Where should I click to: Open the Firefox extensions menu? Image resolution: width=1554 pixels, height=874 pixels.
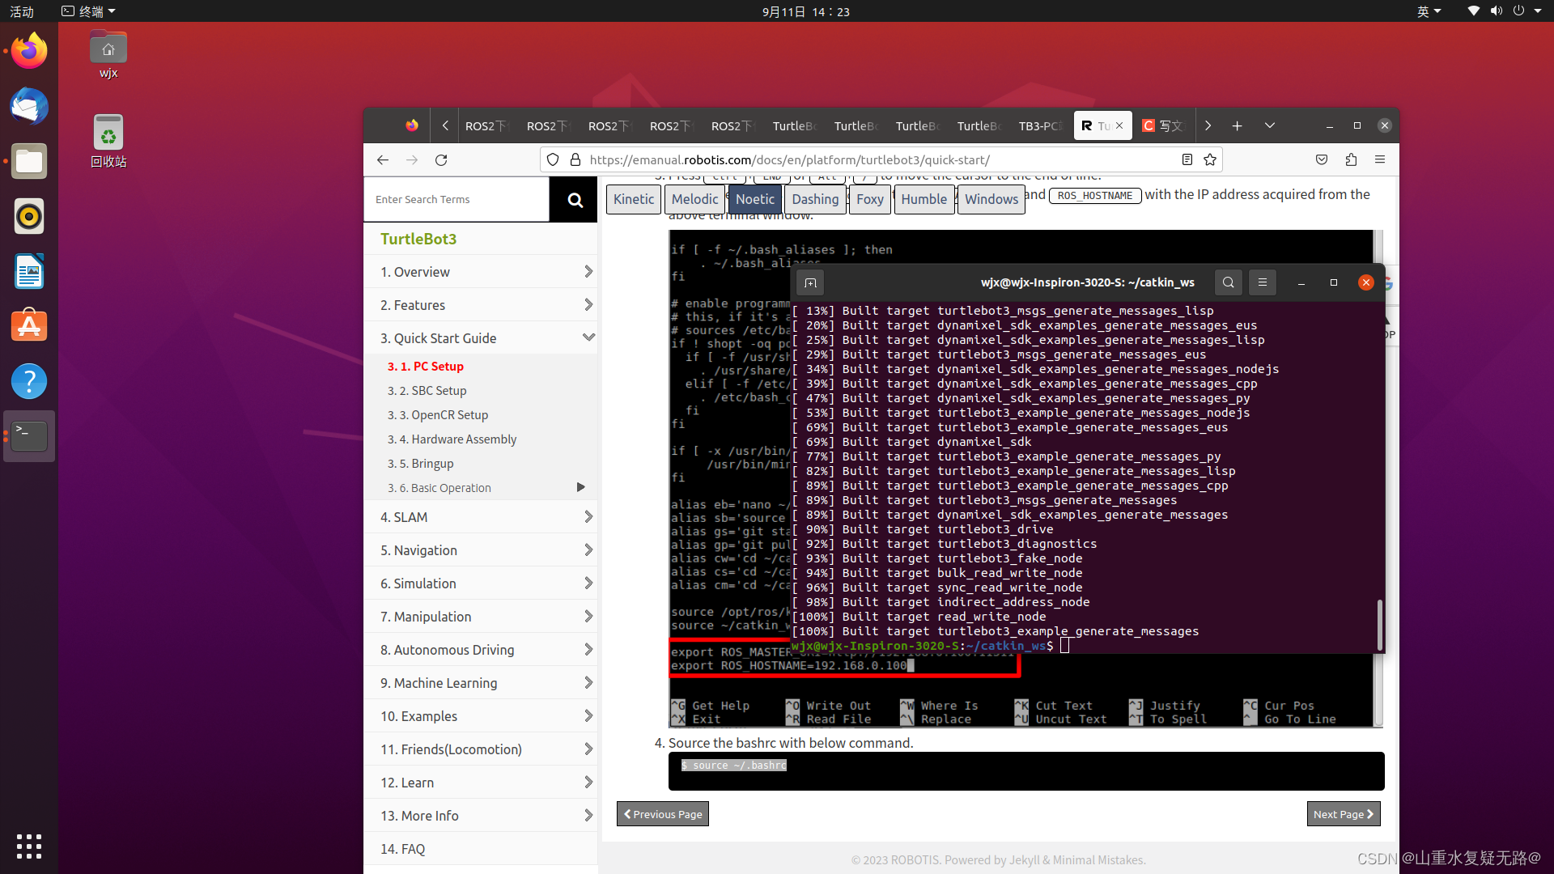click(1351, 160)
